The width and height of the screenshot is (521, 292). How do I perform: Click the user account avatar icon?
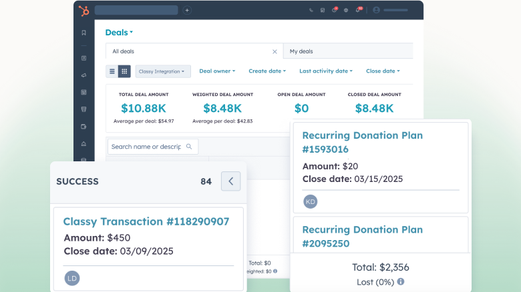tap(376, 10)
